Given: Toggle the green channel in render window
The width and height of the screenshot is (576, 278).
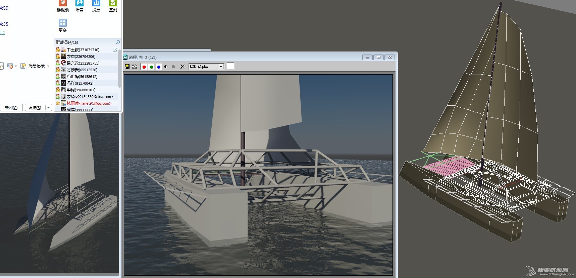Looking at the screenshot, I should (151, 67).
